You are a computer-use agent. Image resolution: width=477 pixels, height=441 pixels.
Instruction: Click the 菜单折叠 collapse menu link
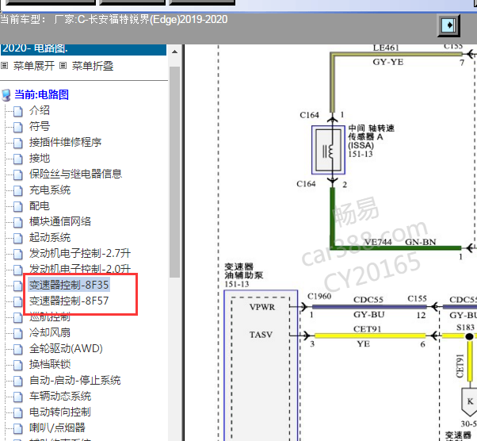pos(93,66)
